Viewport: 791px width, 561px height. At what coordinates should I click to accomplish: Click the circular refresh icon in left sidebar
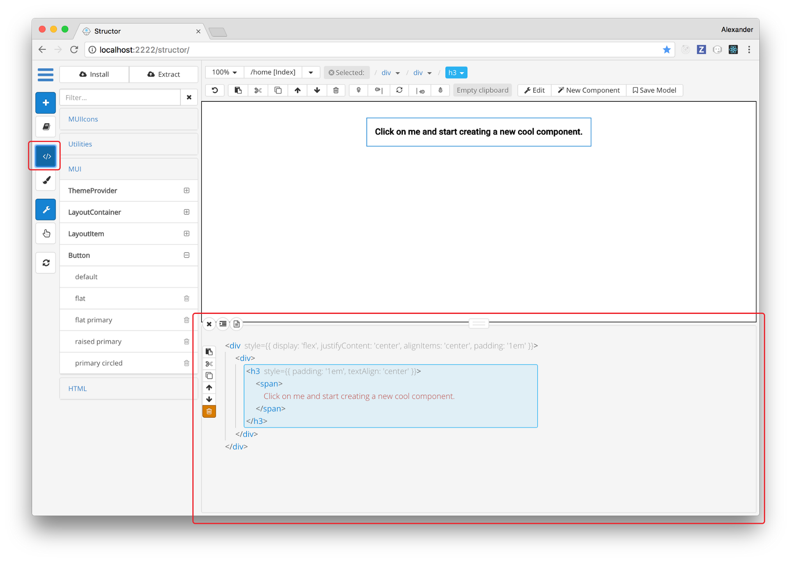point(46,263)
